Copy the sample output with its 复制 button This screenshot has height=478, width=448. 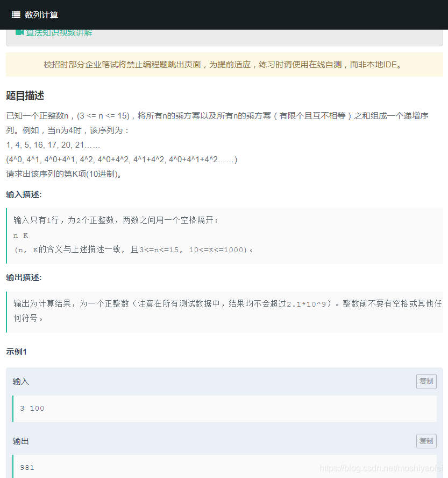pos(426,441)
